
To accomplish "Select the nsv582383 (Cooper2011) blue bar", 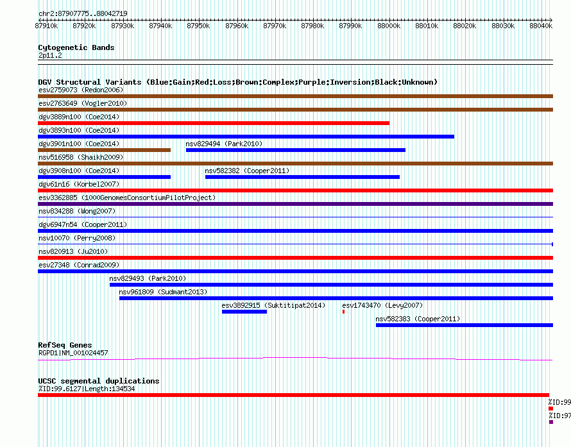I will [x=464, y=325].
